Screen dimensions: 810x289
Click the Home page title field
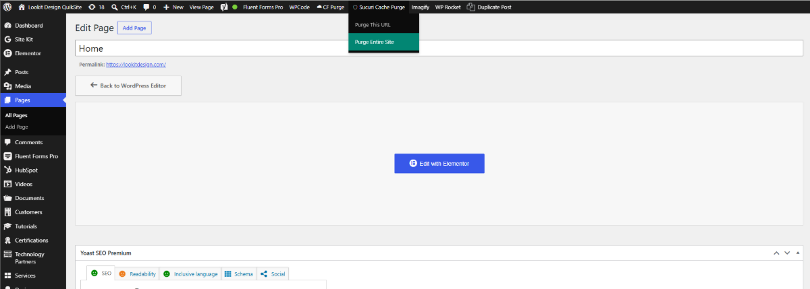tap(439, 49)
